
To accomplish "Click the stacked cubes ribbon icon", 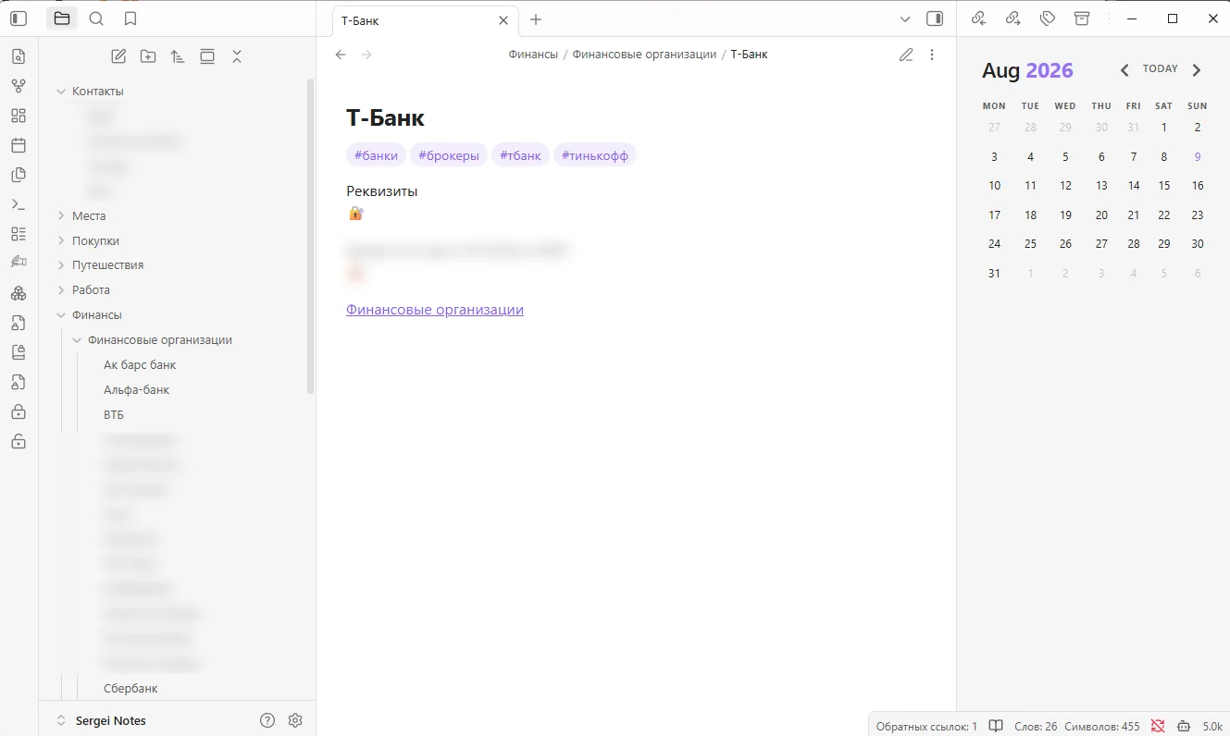I will point(19,293).
